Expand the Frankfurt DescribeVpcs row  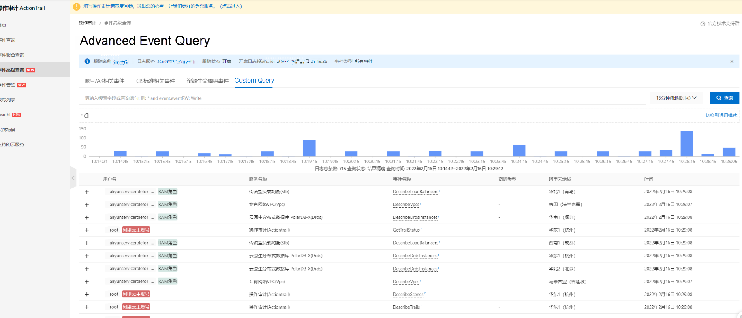click(87, 205)
